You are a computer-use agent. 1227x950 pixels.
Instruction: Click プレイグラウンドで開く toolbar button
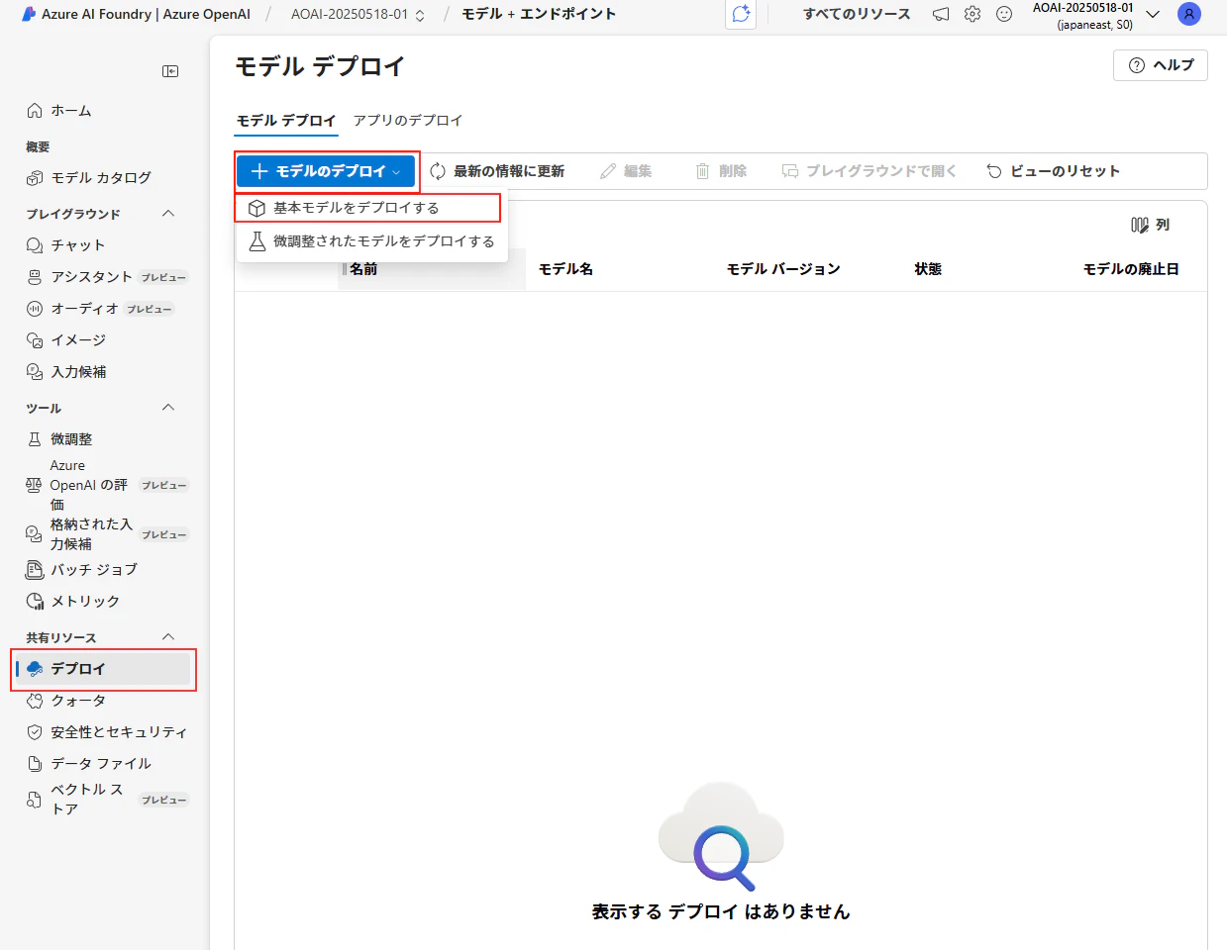pos(869,171)
